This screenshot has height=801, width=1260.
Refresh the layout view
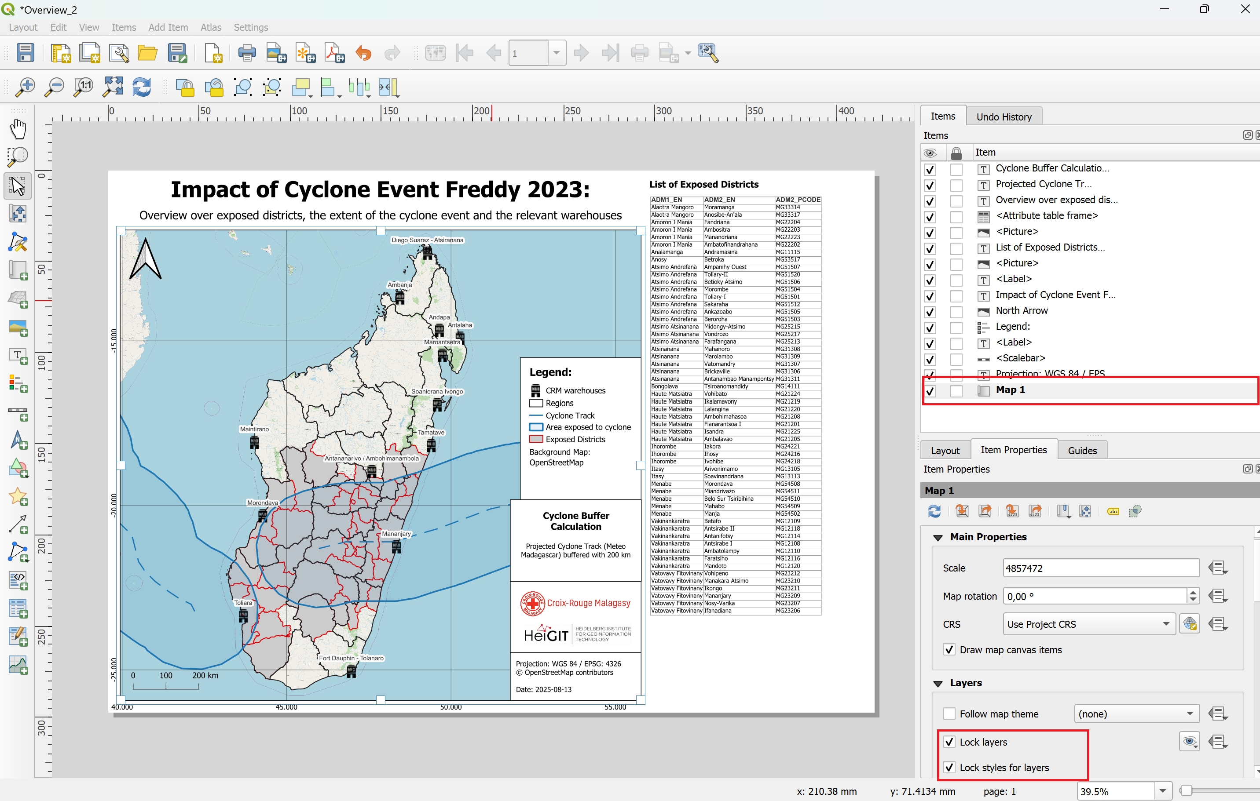[142, 87]
